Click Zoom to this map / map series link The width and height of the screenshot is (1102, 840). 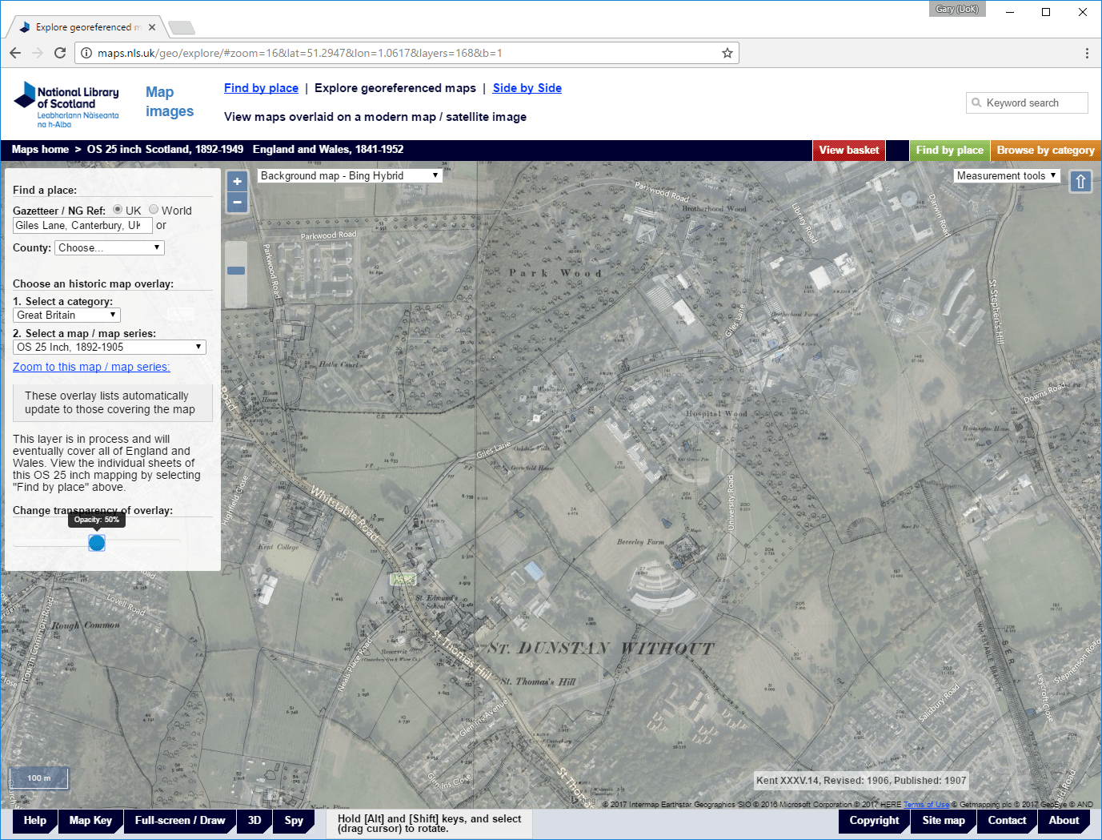pyautogui.click(x=91, y=367)
